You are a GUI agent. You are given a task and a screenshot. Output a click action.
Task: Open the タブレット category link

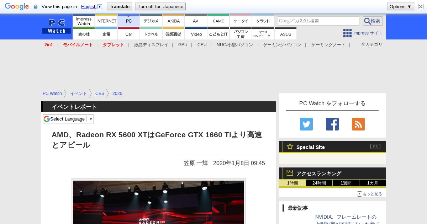[114, 45]
